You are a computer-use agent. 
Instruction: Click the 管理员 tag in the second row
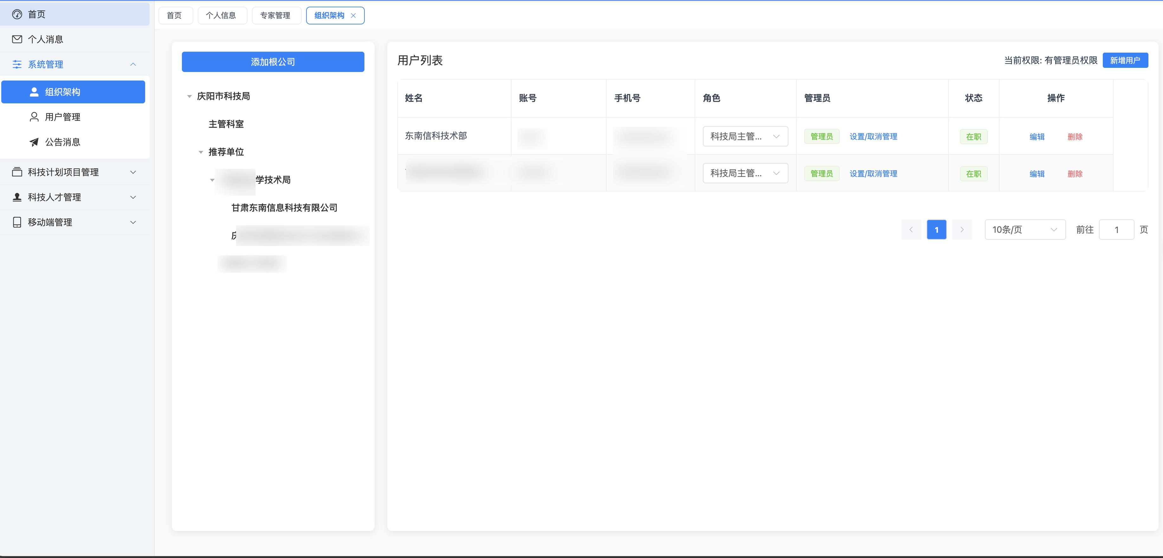click(x=822, y=174)
